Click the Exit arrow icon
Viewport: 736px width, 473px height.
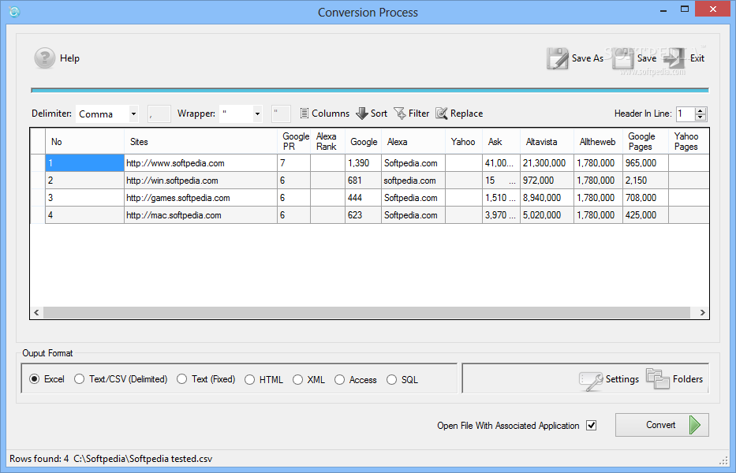[674, 58]
